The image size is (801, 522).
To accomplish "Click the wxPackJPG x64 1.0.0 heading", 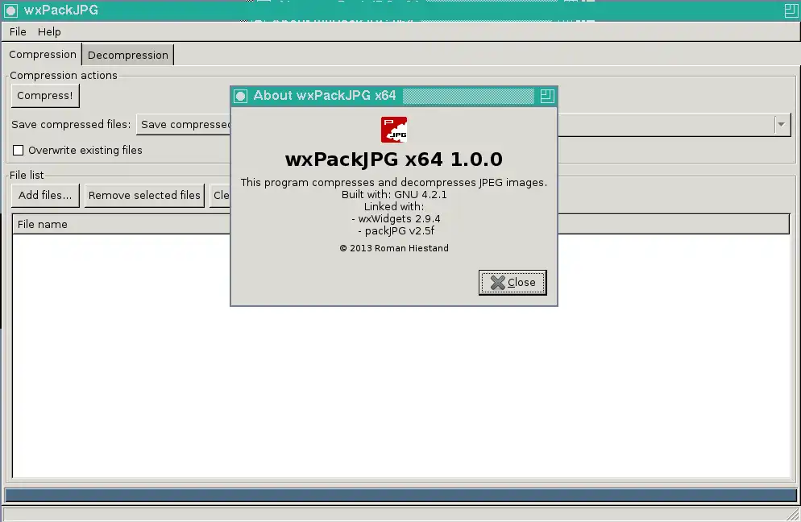I will pos(394,159).
